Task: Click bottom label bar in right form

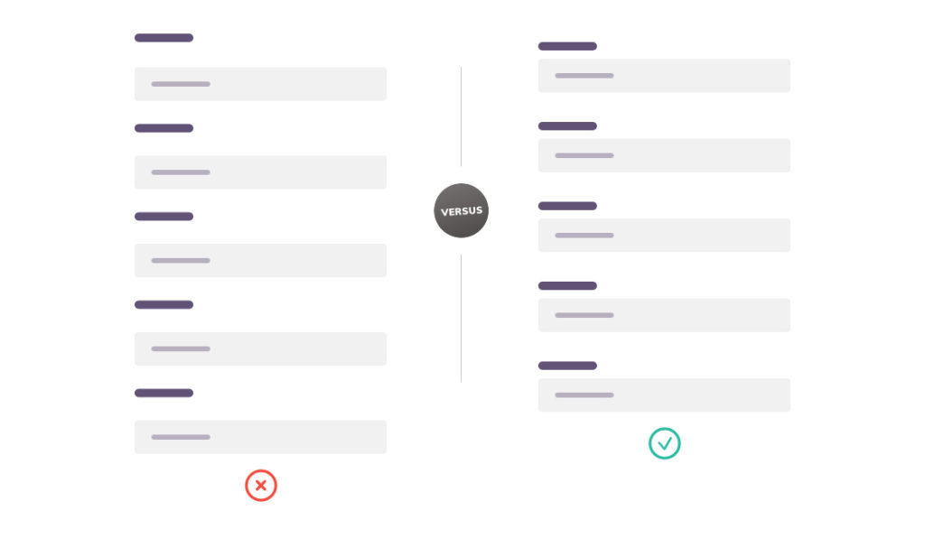Action: click(x=567, y=366)
